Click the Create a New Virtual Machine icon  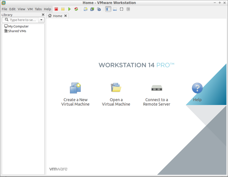75,88
